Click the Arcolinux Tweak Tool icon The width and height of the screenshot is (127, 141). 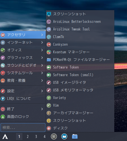49,29
